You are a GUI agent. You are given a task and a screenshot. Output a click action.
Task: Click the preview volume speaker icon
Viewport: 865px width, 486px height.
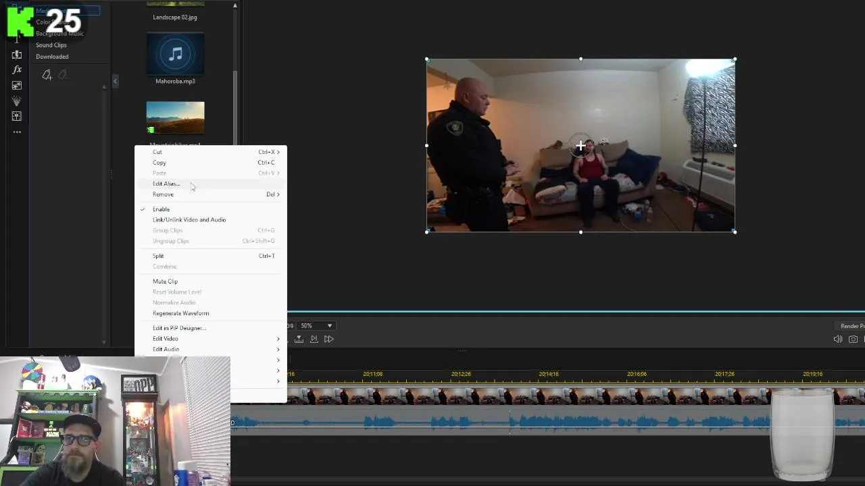pyautogui.click(x=838, y=340)
